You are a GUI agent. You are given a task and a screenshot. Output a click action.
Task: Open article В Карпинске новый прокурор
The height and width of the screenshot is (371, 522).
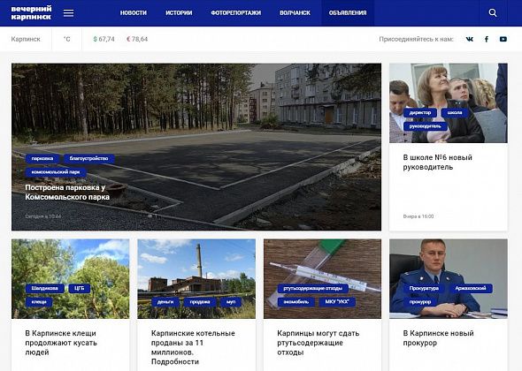438,338
